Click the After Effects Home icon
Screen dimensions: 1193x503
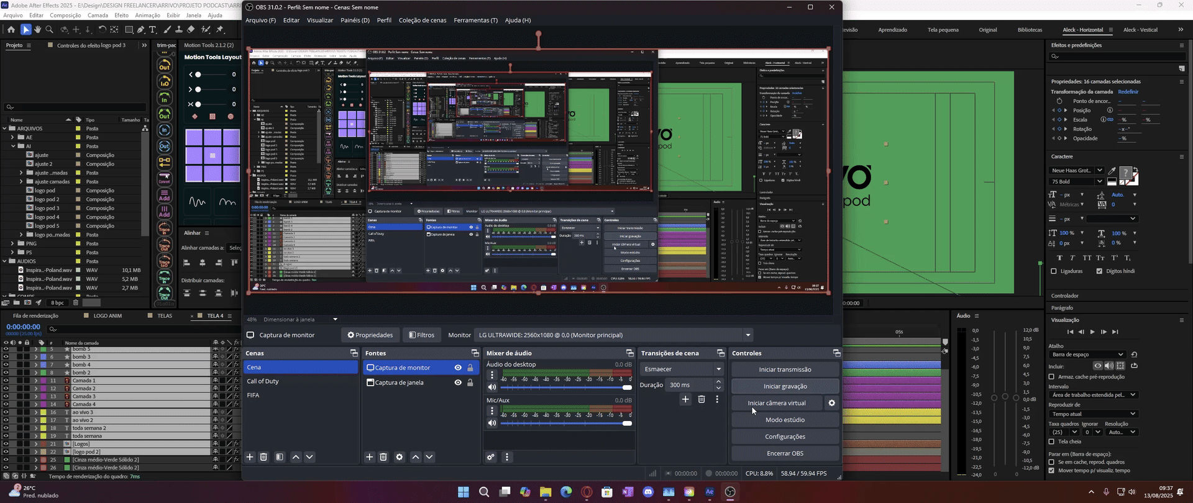11,29
